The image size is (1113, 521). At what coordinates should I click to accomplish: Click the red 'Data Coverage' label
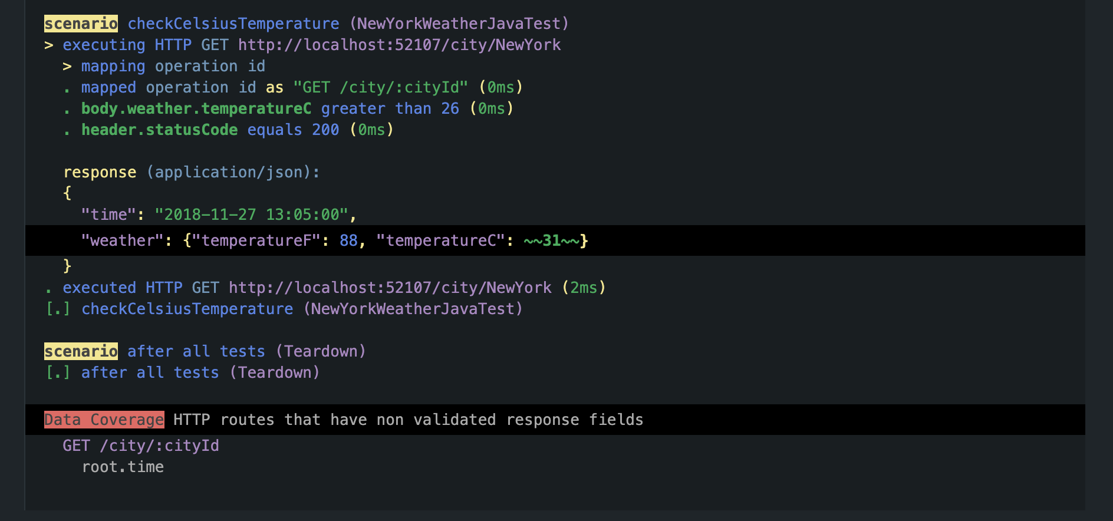pyautogui.click(x=104, y=420)
